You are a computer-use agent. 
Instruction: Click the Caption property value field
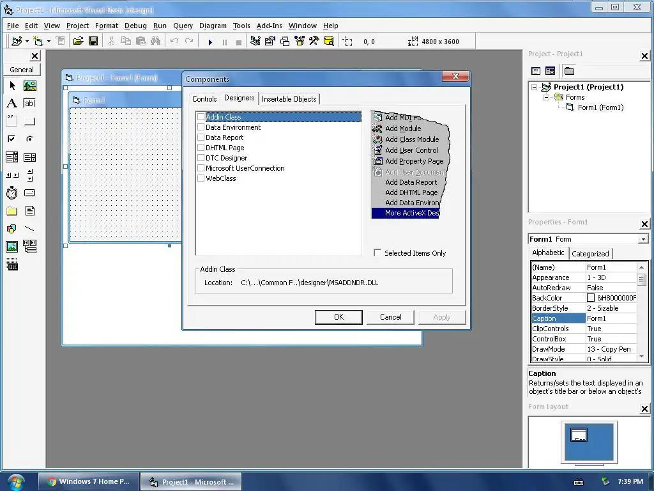pos(611,318)
